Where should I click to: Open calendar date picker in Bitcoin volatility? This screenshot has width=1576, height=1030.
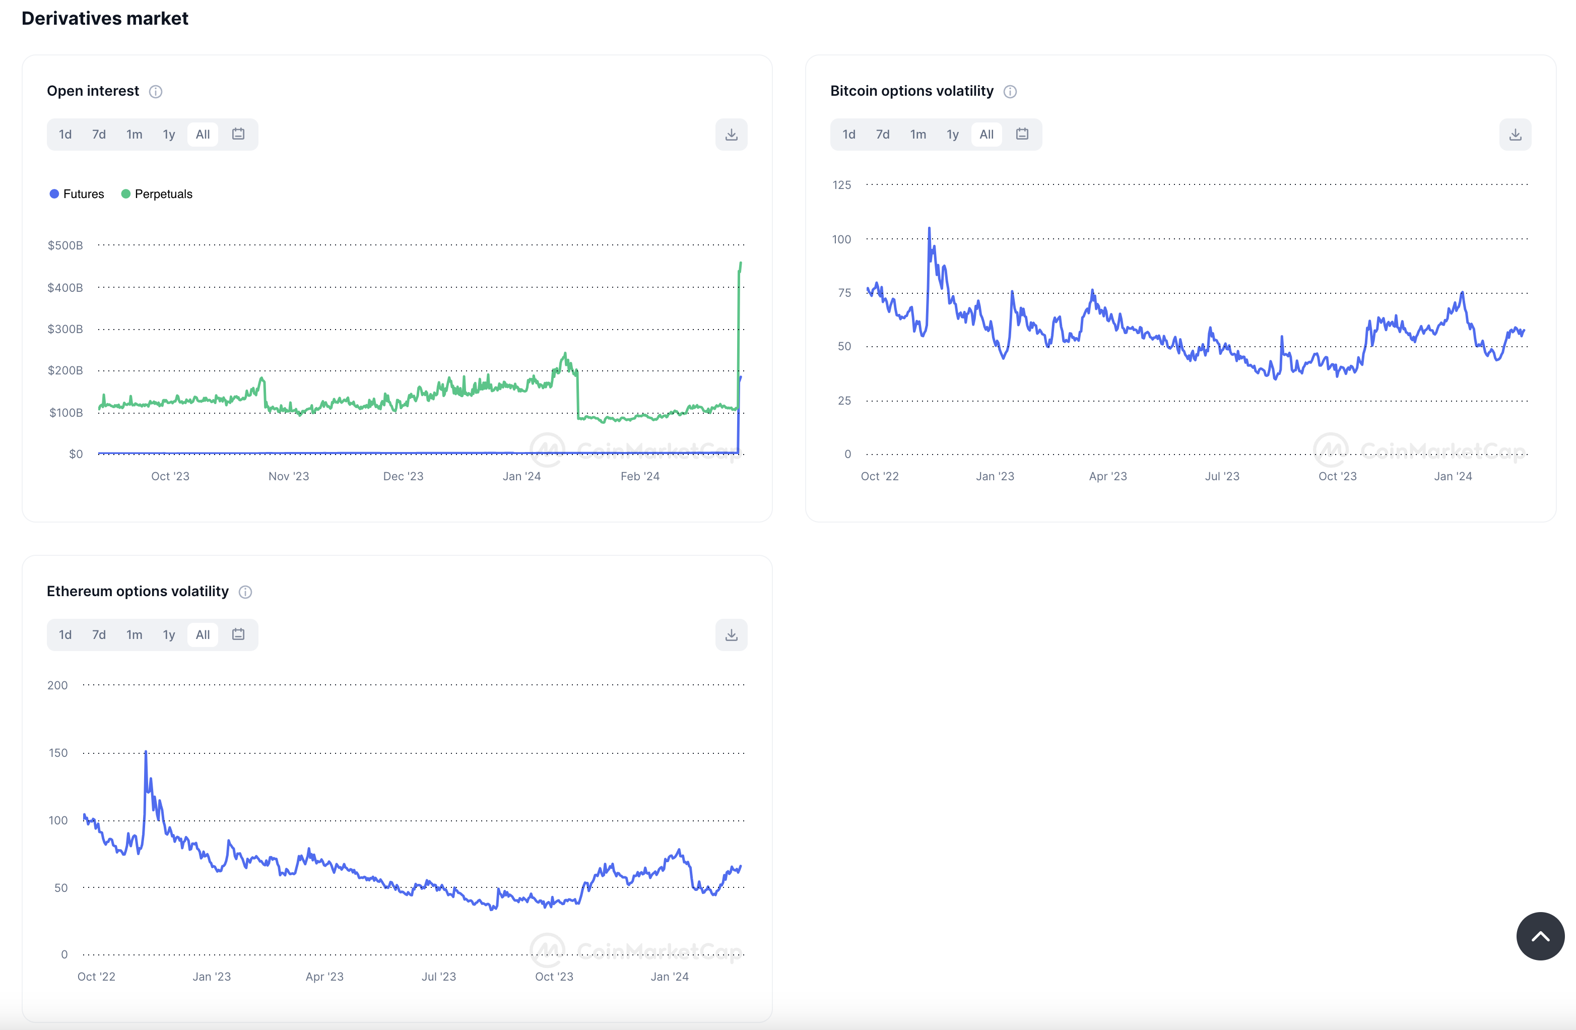[x=1022, y=135]
